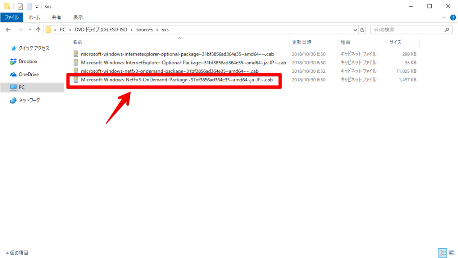Select クイック アクセス in navigation pane
458x258 pixels.
pyautogui.click(x=34, y=48)
